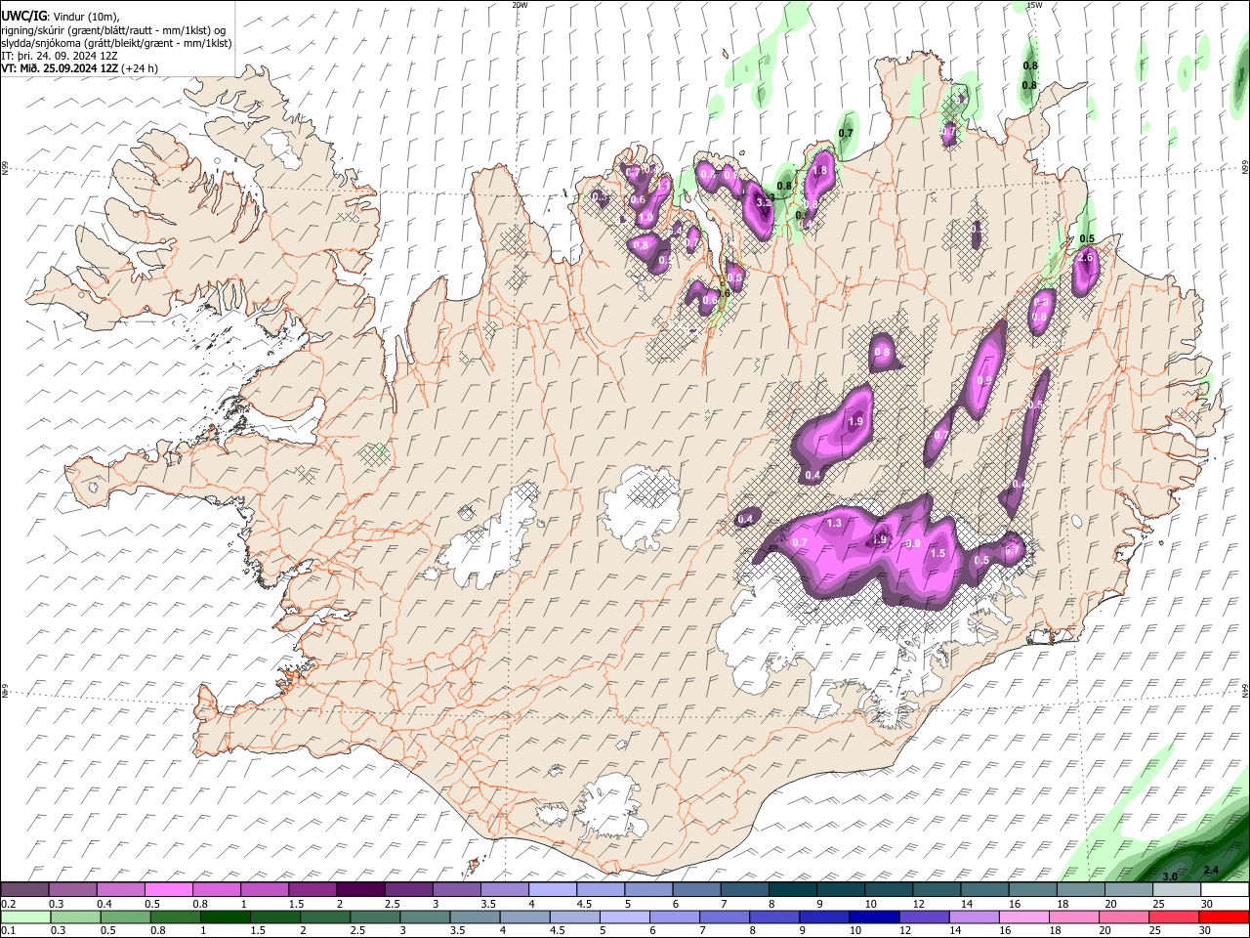Pick upper legend swatch between 2 and 2.5

click(361, 890)
